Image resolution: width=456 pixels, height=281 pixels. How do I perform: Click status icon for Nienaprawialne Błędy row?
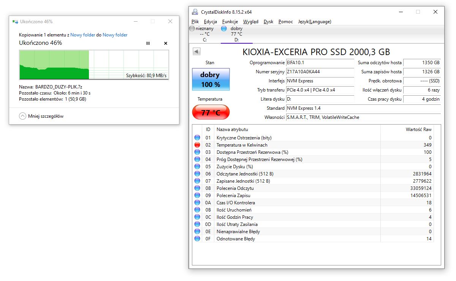(x=197, y=232)
